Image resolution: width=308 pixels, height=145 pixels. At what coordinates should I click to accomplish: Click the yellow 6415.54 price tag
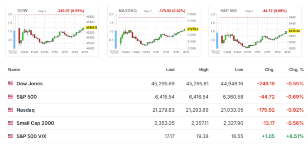[294, 31]
